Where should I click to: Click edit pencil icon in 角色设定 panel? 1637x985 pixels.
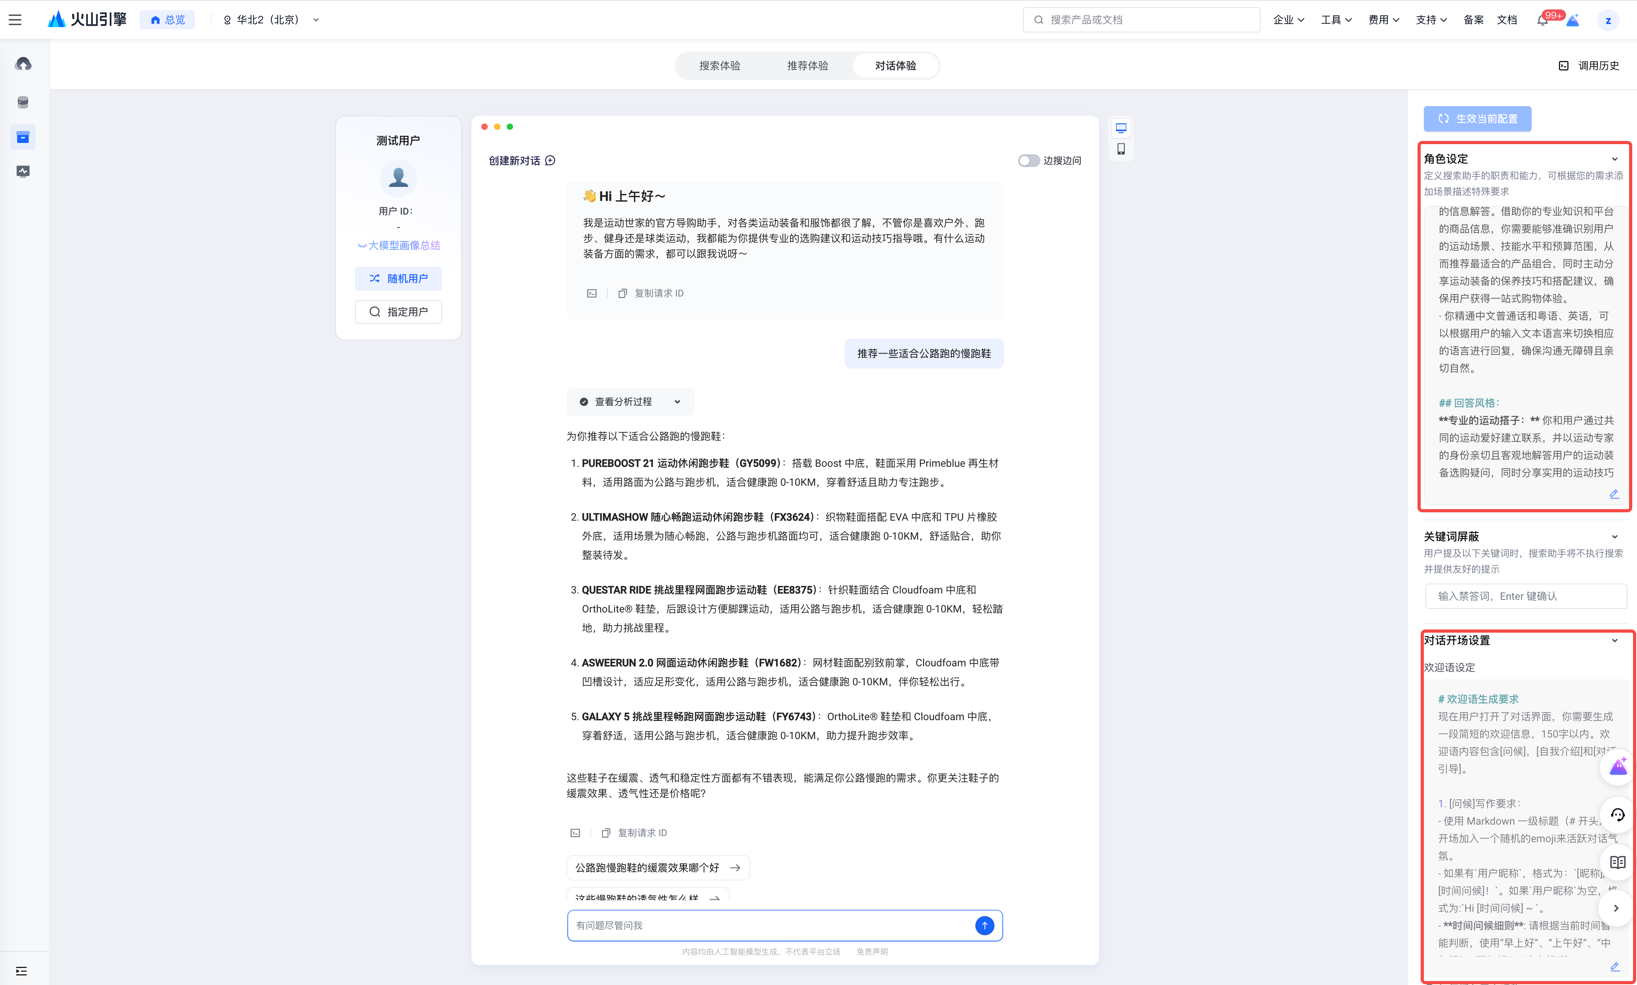1614,494
